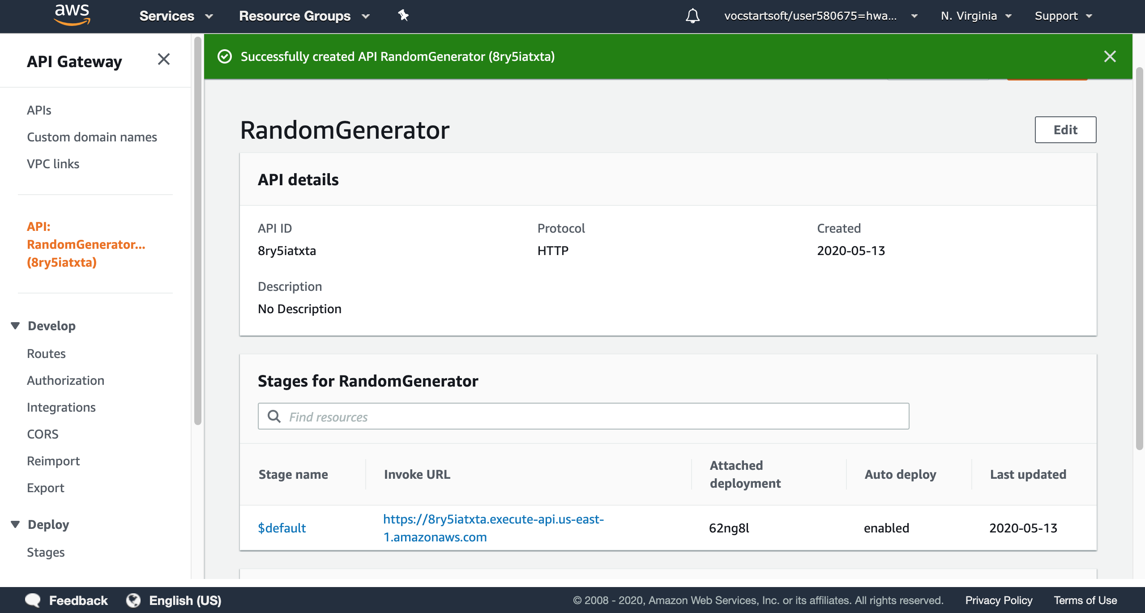Go to APIs in the sidebar

tap(39, 110)
